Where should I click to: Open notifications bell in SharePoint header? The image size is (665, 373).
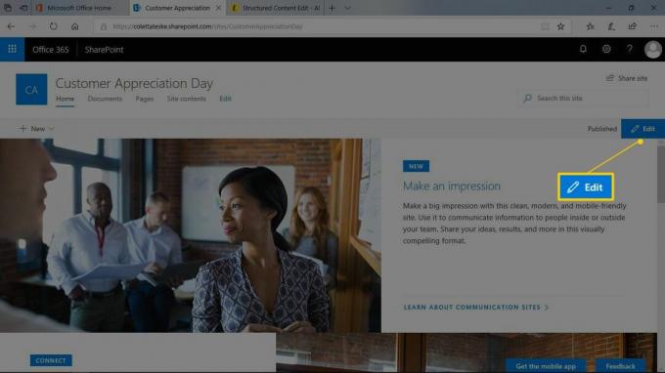pyautogui.click(x=583, y=49)
